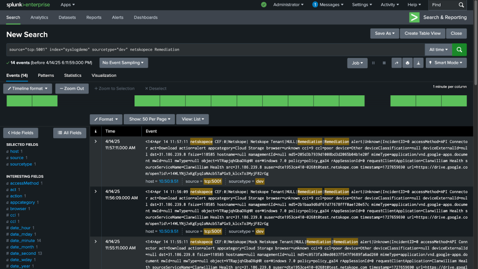This screenshot has height=269, width=478.
Task: Open the View: List dropdown
Action: click(192, 119)
